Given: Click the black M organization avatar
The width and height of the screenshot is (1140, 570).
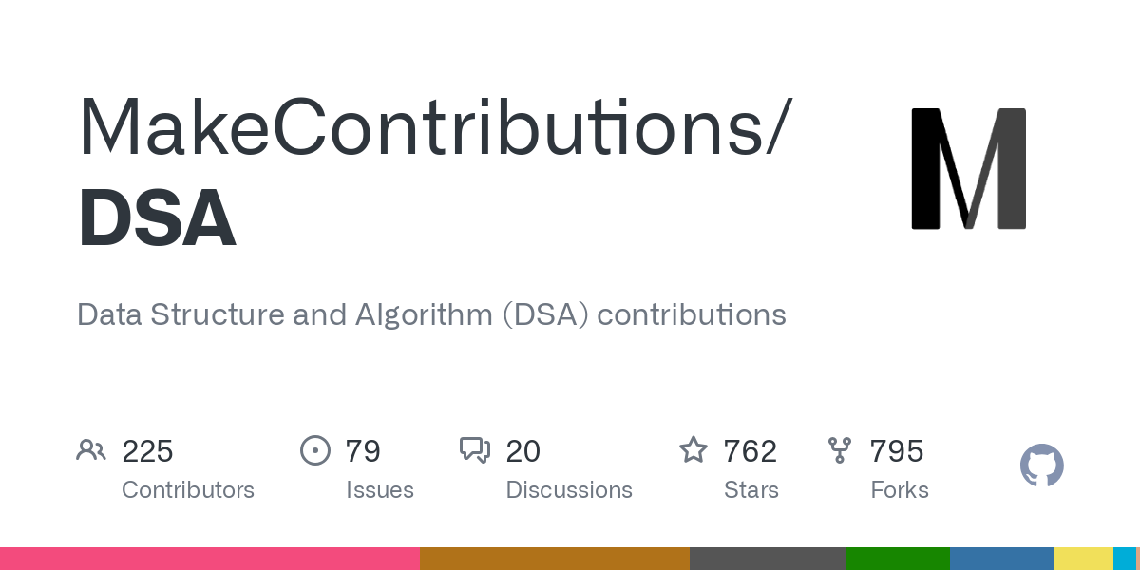Looking at the screenshot, I should (969, 169).
